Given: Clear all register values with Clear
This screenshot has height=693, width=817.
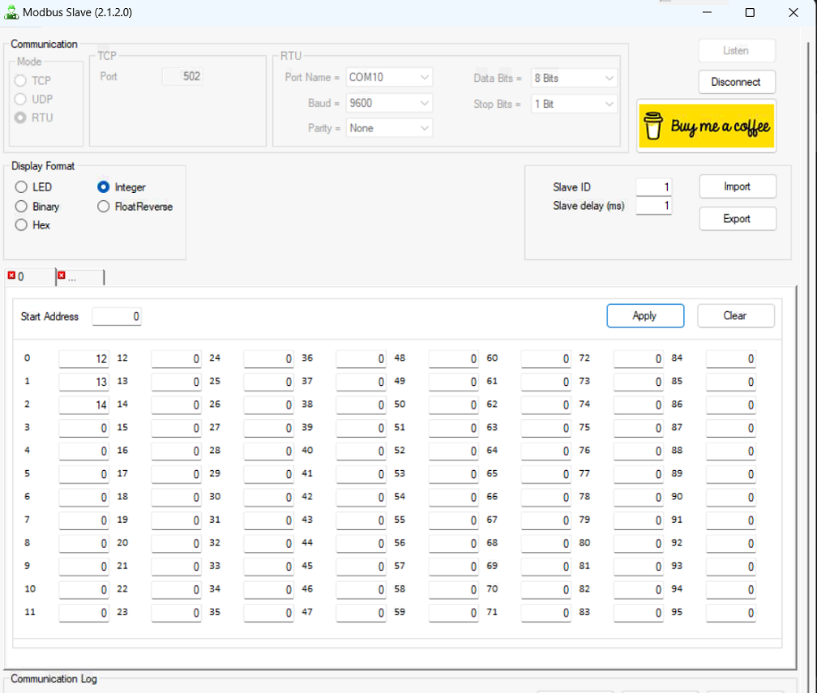Looking at the screenshot, I should (x=735, y=316).
